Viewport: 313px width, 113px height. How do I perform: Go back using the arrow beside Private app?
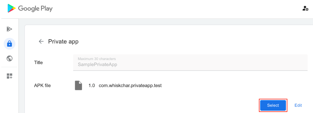[x=41, y=42]
